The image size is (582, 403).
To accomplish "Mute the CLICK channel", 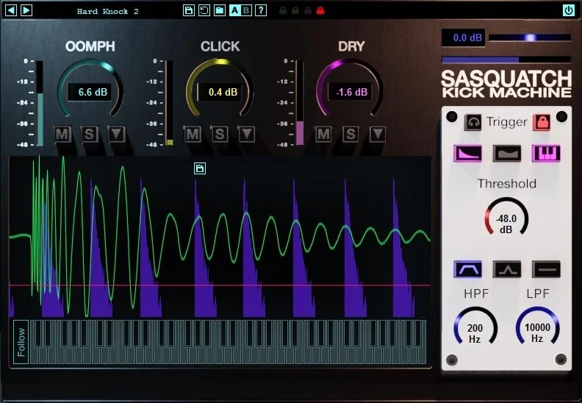I will click(193, 134).
